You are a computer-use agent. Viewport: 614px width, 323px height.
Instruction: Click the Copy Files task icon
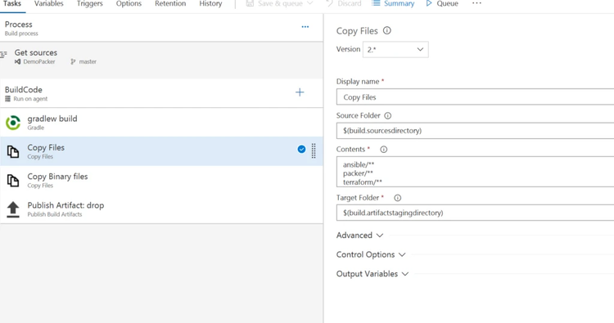pos(13,151)
